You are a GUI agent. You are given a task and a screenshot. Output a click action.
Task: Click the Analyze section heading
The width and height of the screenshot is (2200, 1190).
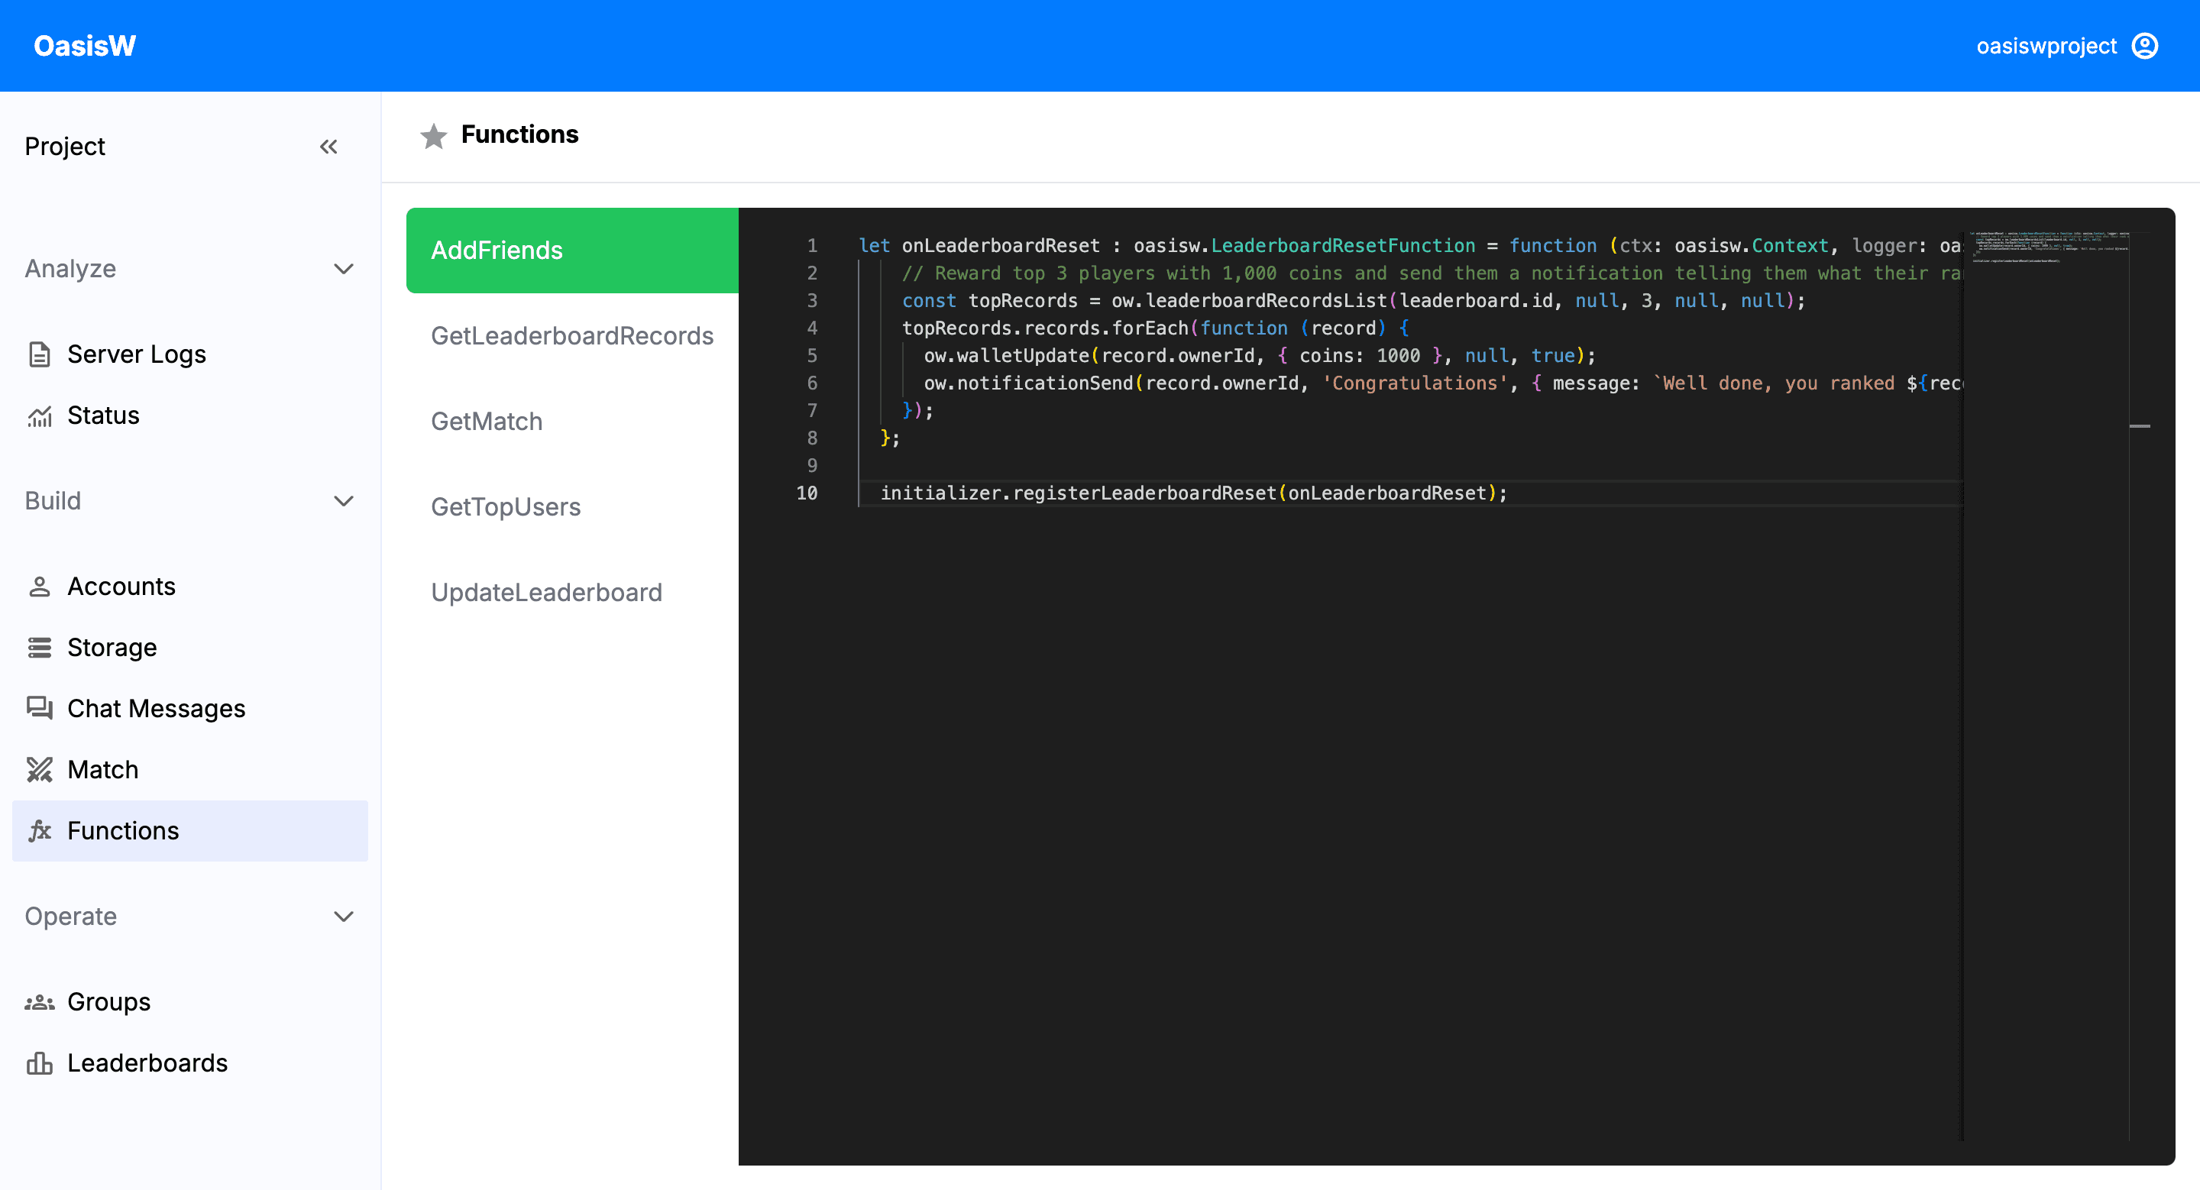click(70, 269)
